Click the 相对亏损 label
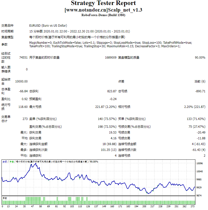 tap(124, 107)
